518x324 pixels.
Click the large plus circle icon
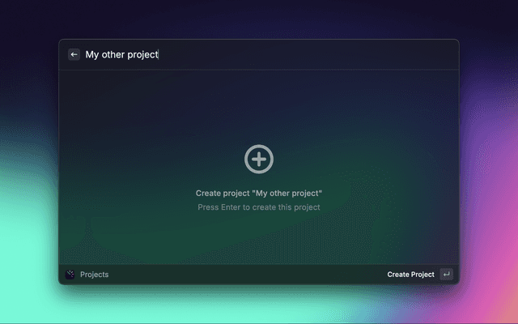pos(259,159)
